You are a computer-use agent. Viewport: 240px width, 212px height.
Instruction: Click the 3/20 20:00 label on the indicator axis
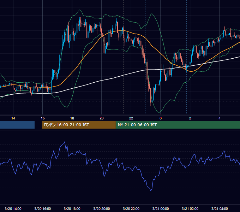coord(102,208)
